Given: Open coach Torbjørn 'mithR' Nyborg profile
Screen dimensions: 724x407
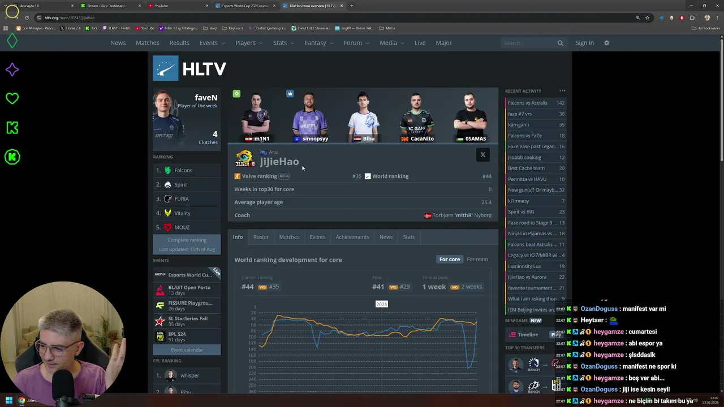Looking at the screenshot, I should 462,215.
